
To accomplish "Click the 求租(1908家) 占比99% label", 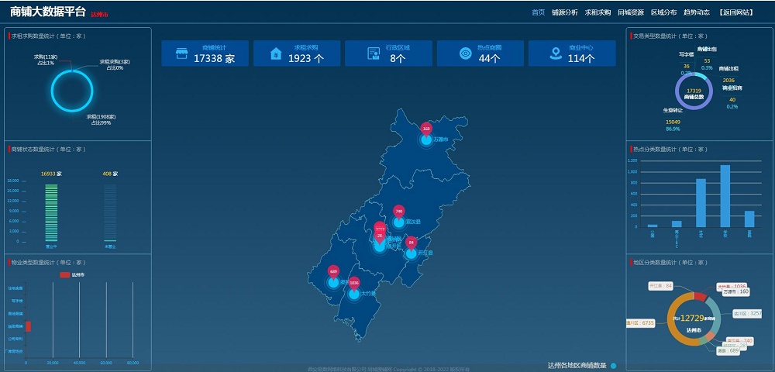I will 101,119.
